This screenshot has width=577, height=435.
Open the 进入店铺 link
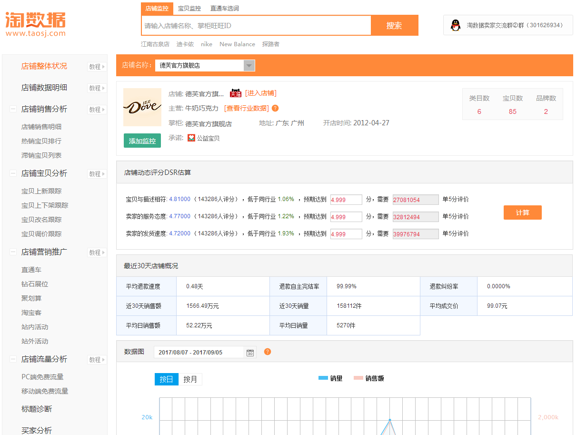point(260,93)
